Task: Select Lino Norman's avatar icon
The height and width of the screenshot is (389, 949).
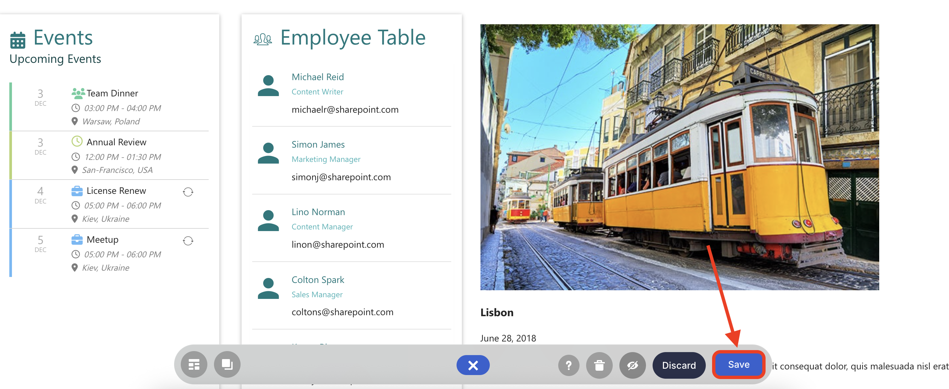Action: point(268,220)
